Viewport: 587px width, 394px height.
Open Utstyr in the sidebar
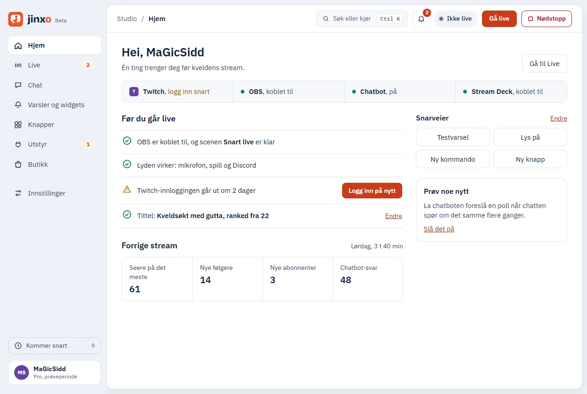55,144
